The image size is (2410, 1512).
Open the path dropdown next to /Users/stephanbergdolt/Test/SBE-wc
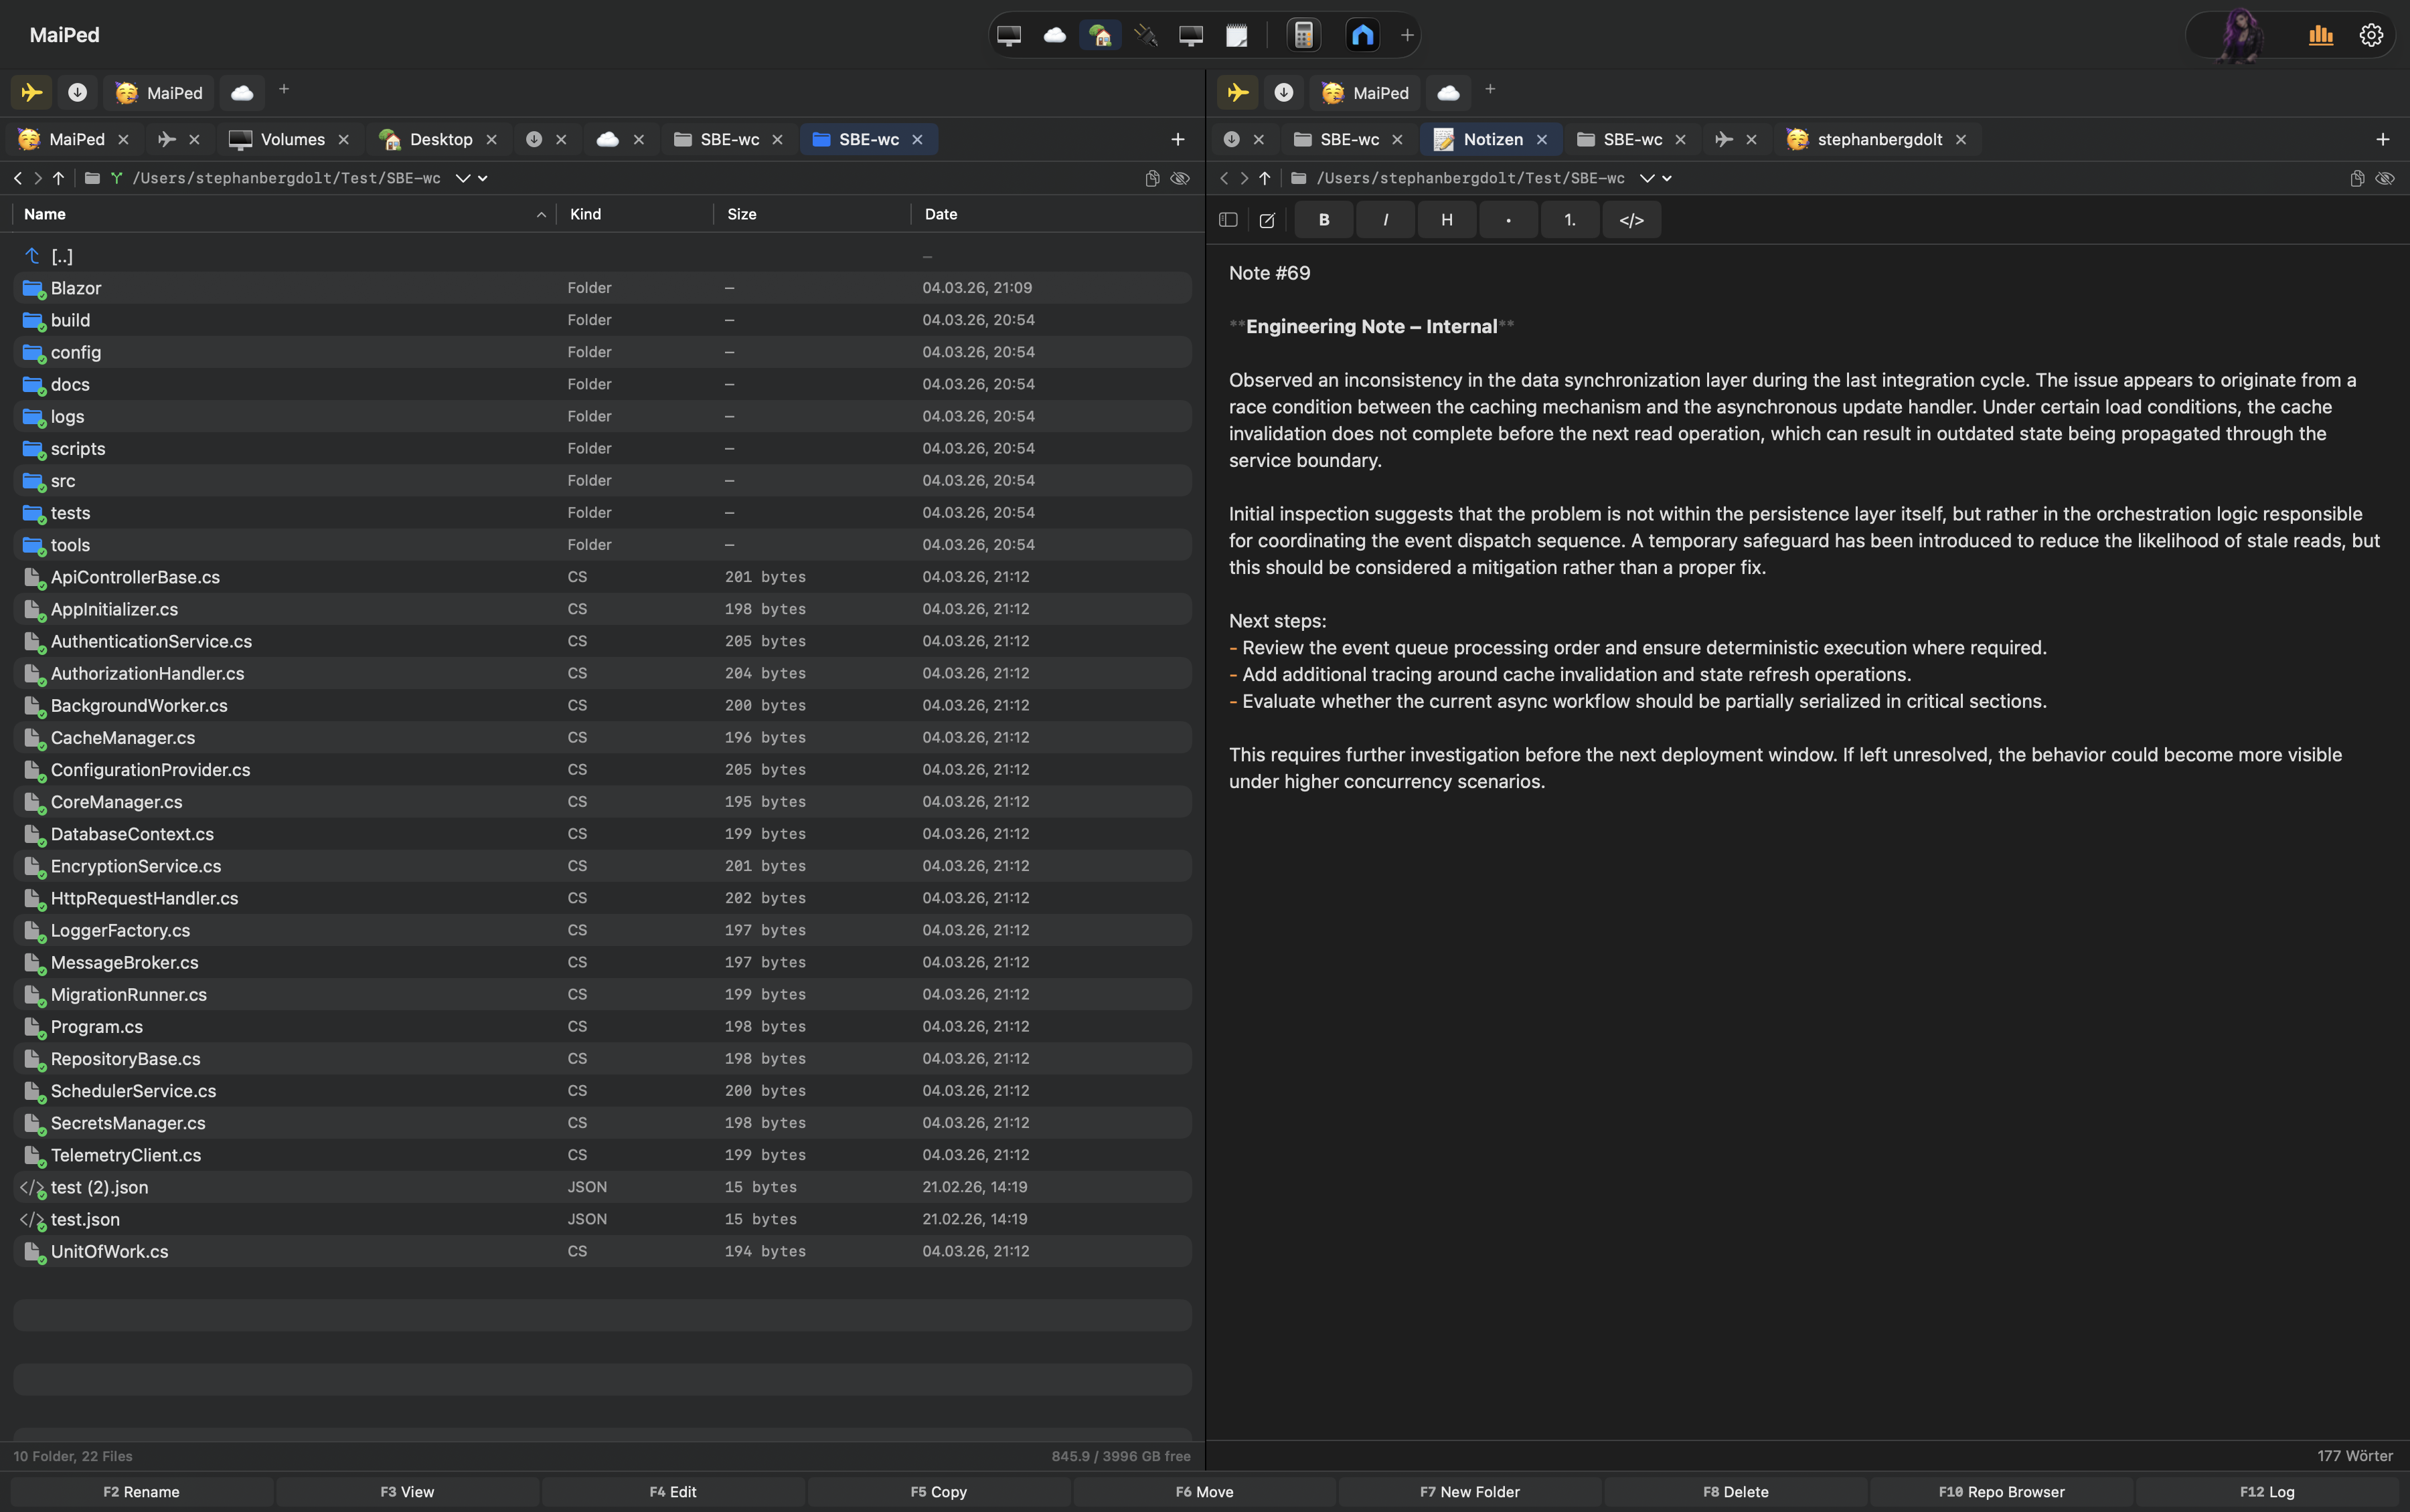(x=462, y=178)
